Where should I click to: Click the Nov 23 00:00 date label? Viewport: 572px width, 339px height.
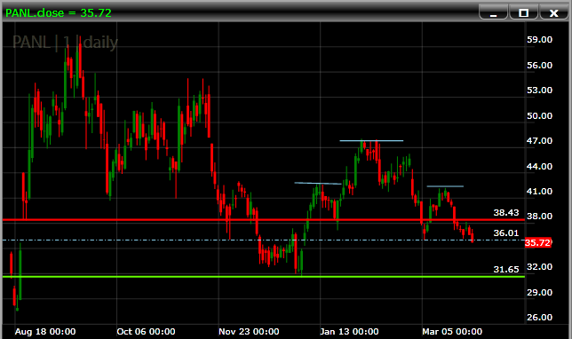click(x=249, y=332)
